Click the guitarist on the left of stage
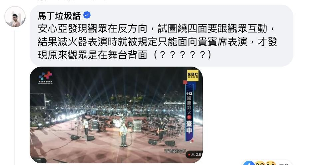This screenshot has height=165, width=319. click(x=86, y=127)
